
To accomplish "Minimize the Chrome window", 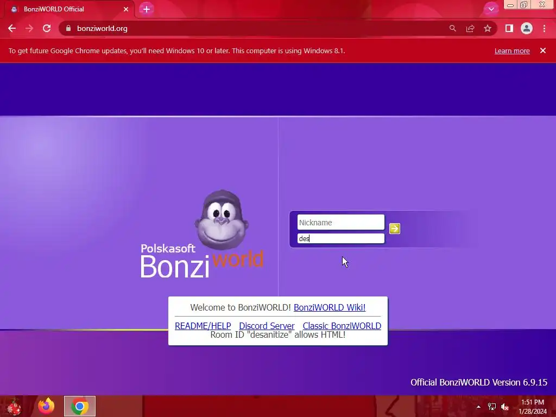I will 510,5.
